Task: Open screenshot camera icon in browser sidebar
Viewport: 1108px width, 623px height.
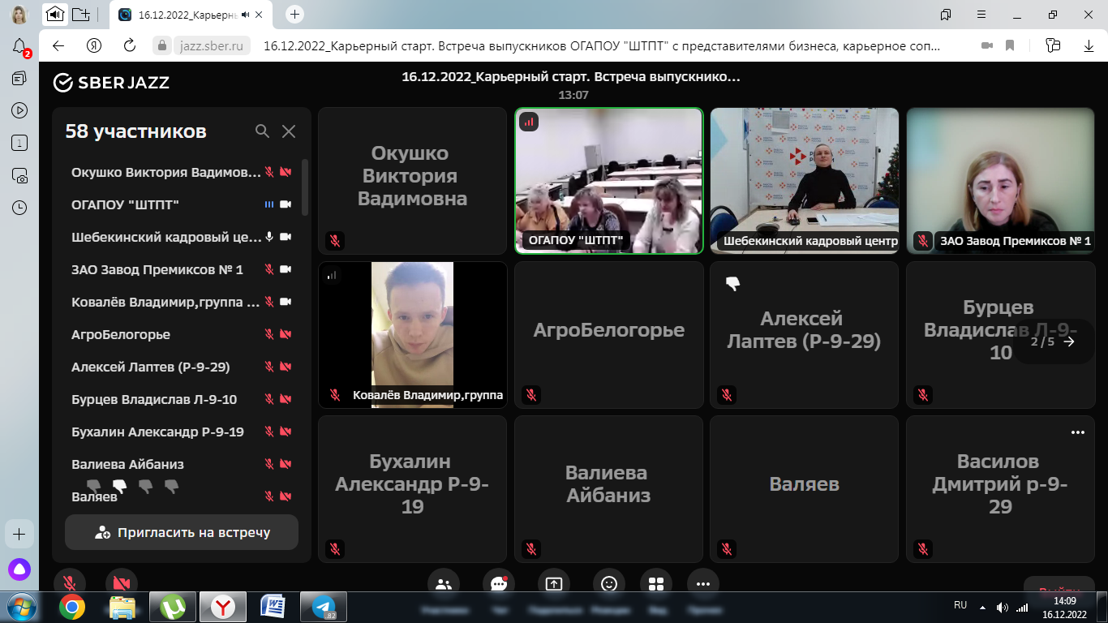Action: (x=19, y=175)
